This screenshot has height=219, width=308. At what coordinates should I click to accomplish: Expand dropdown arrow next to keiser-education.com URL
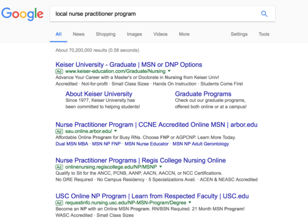(x=169, y=71)
